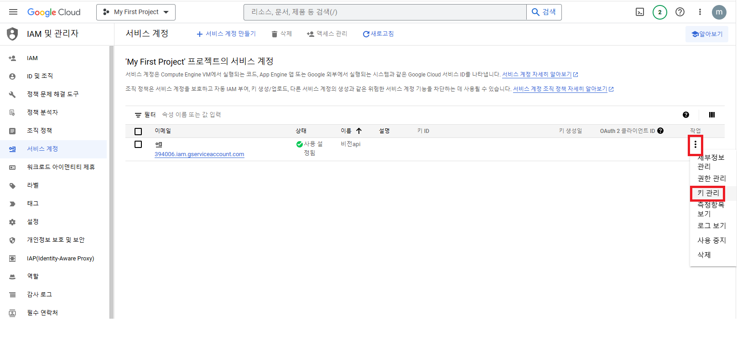
Task: Activate Cloud Shell terminal icon
Action: tap(640, 12)
